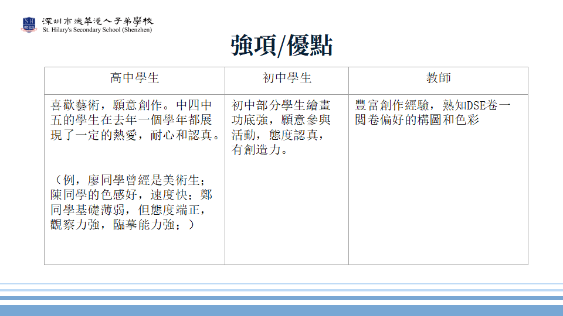Click the 初中學生 column header cell
Viewport: 563px width, 316px height.
286,78
